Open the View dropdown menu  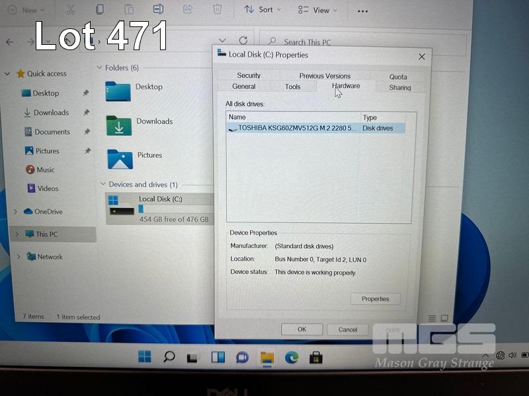317,10
